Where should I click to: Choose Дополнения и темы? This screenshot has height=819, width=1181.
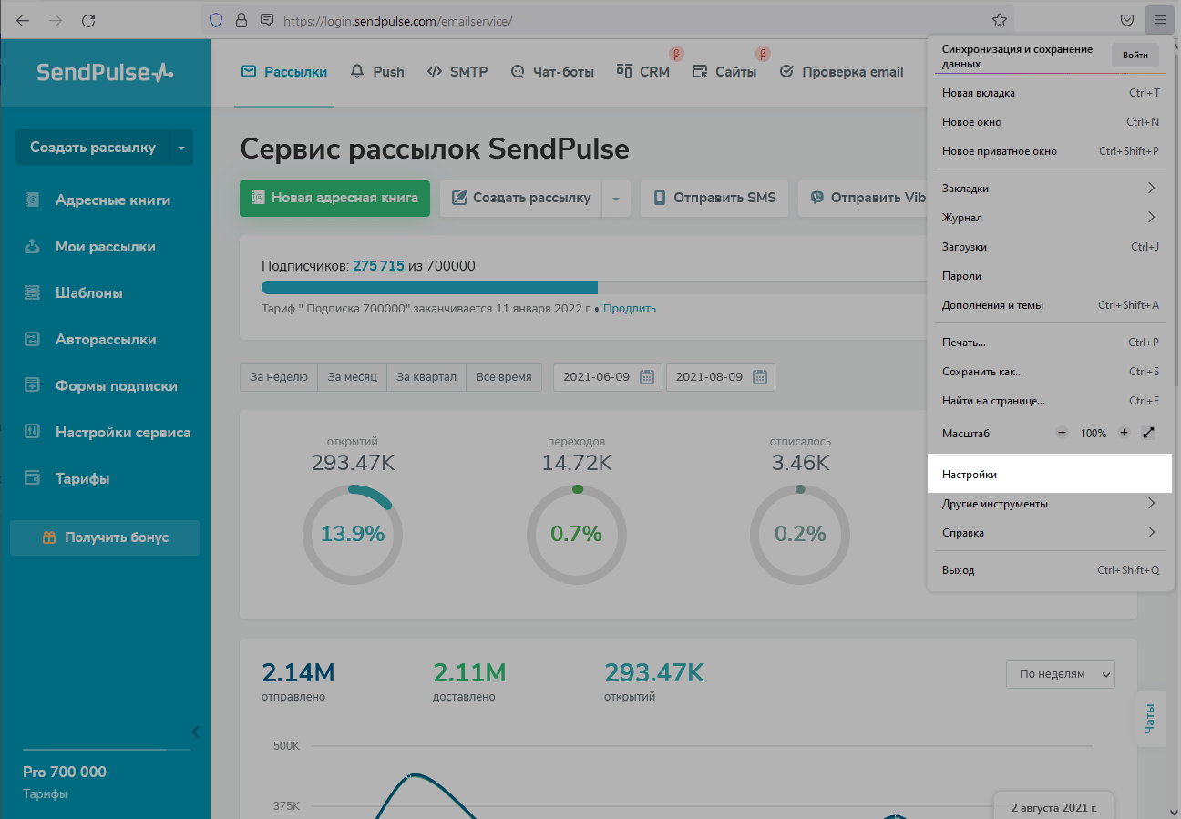(1050, 305)
